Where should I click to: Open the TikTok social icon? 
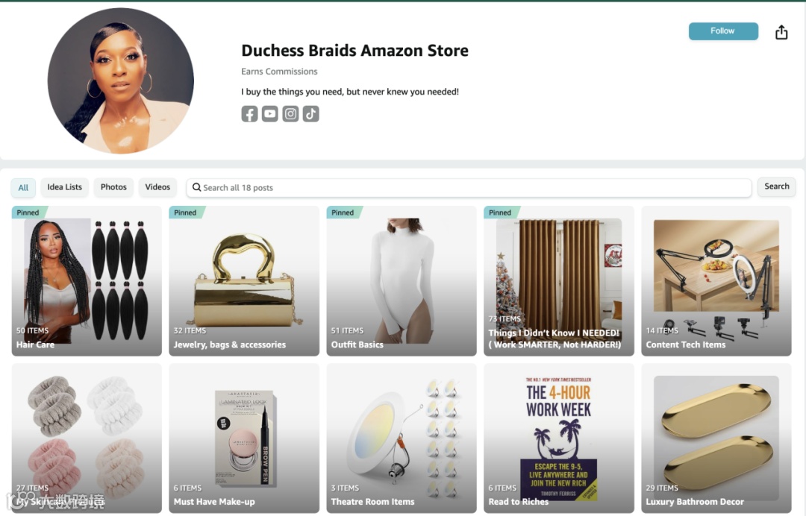click(x=311, y=113)
